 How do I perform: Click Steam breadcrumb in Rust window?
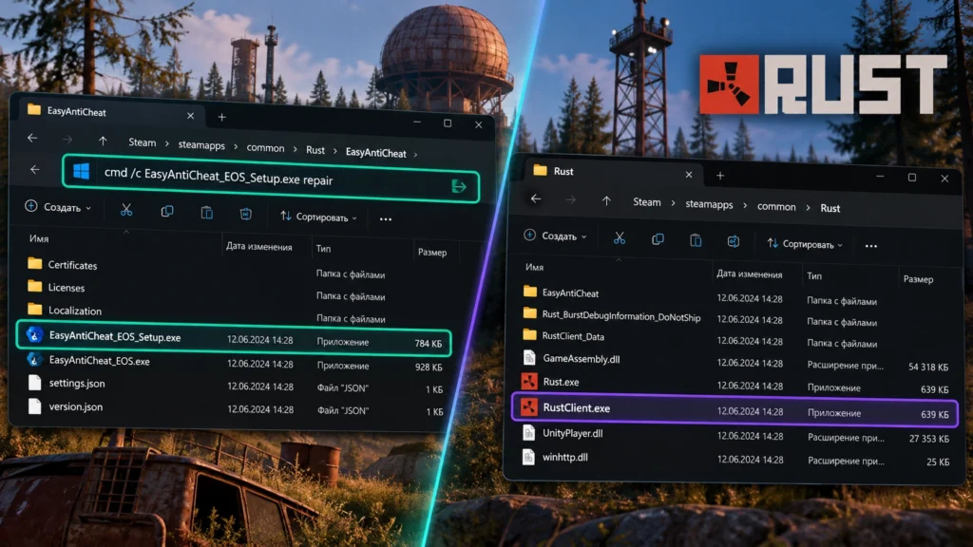tap(646, 202)
